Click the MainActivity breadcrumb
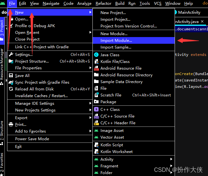This screenshot has height=176, width=208. pos(189,12)
